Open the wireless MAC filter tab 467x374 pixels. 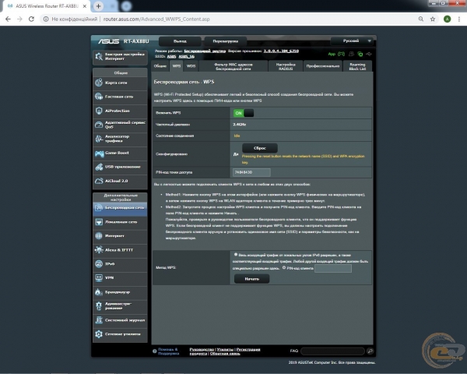(233, 66)
